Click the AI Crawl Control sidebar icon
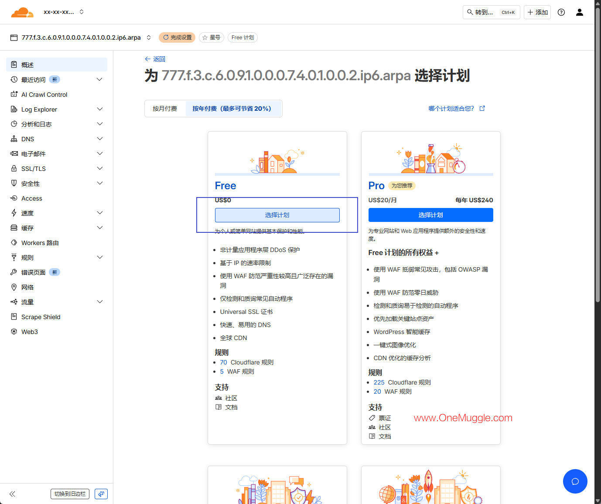Viewport: 601px width, 504px height. (x=14, y=94)
